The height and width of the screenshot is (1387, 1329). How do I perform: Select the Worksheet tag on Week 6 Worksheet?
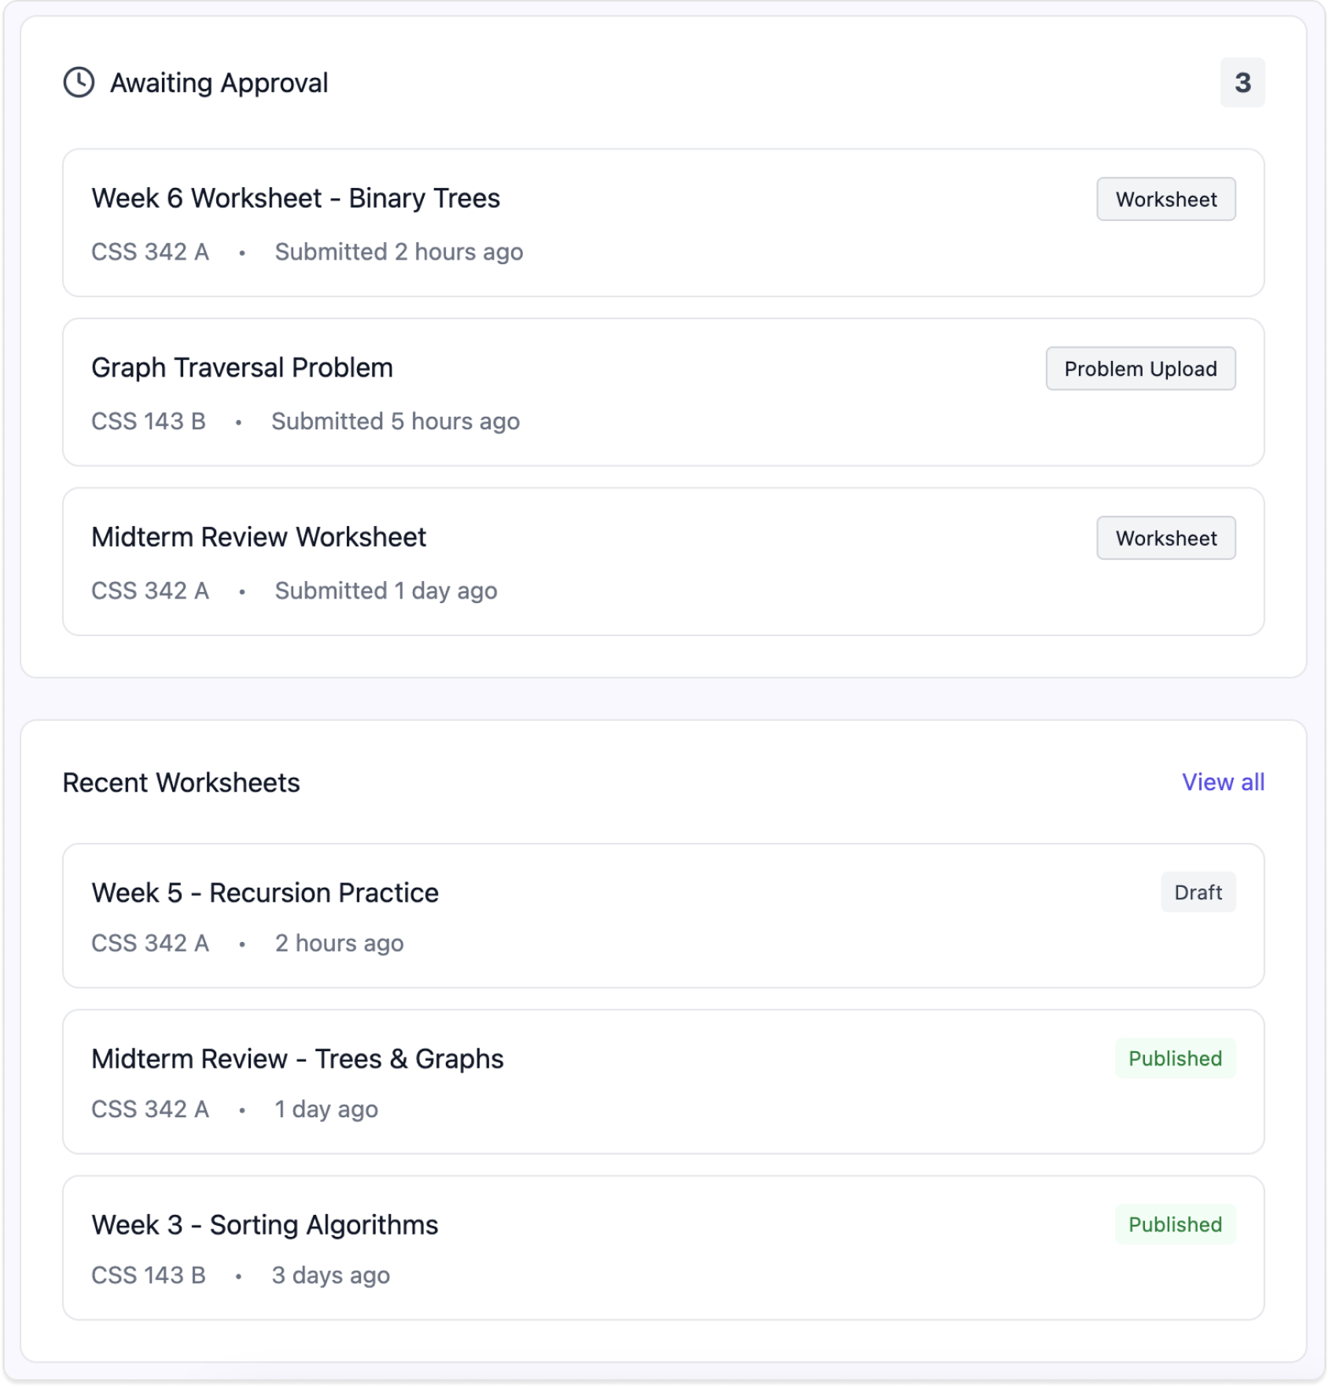coord(1165,199)
